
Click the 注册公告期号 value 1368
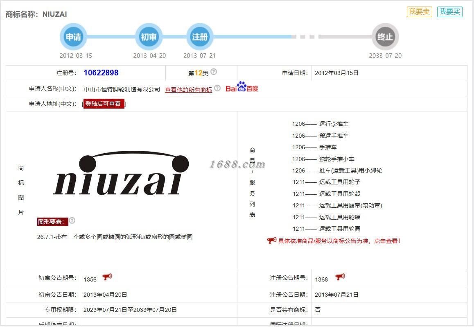(x=321, y=279)
